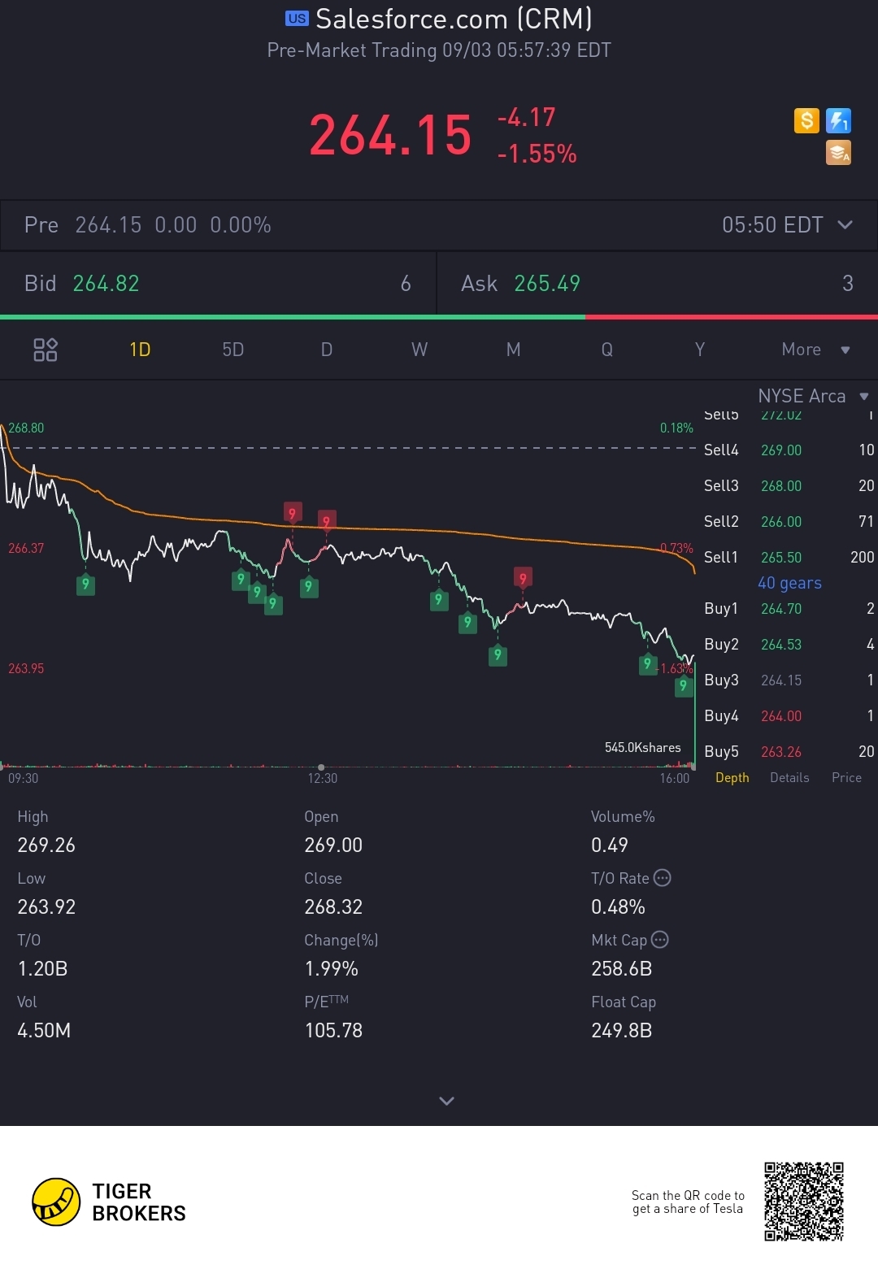Open the chart layout grid icon

[x=46, y=350]
